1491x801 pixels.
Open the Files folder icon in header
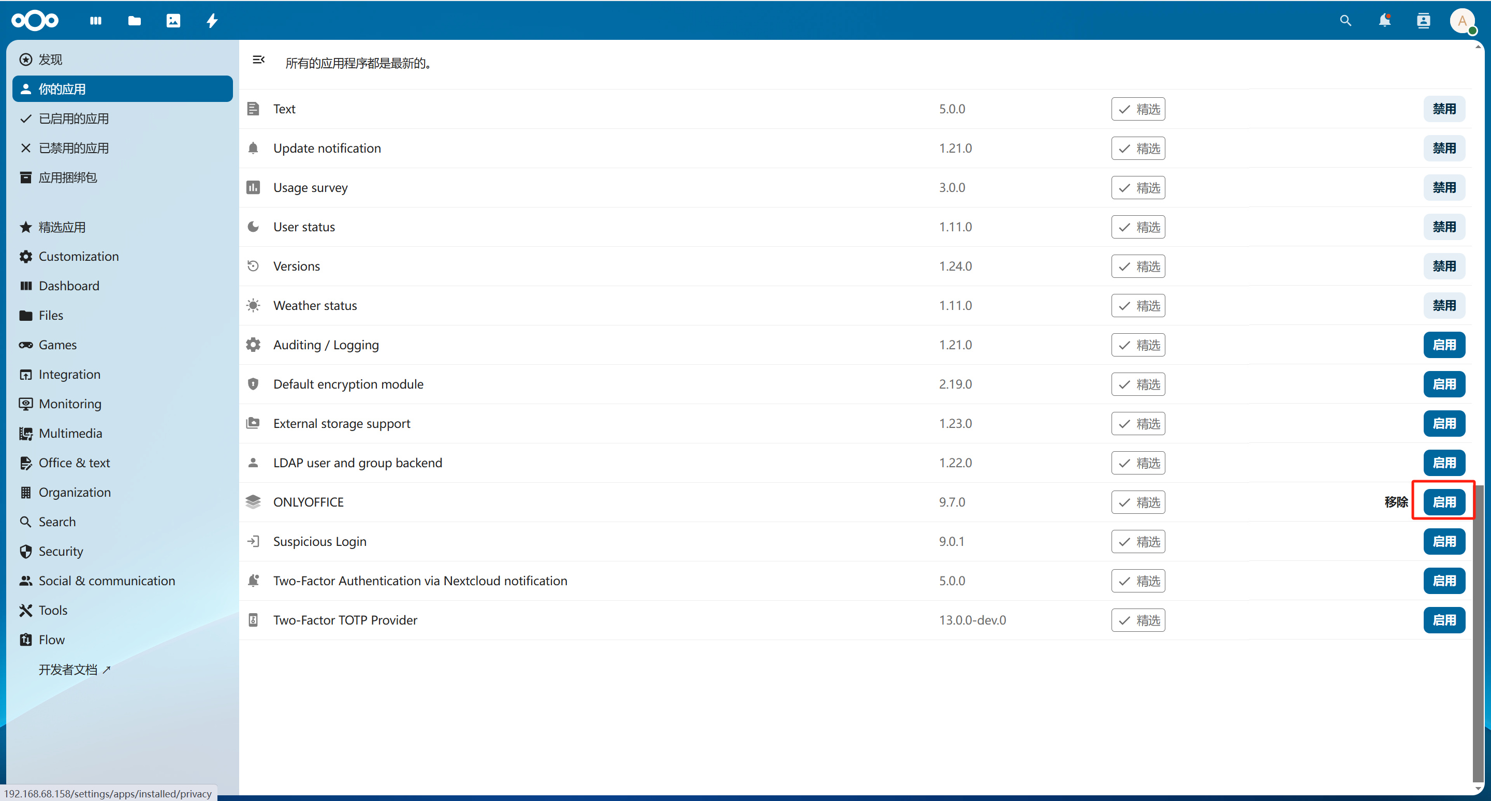click(134, 21)
